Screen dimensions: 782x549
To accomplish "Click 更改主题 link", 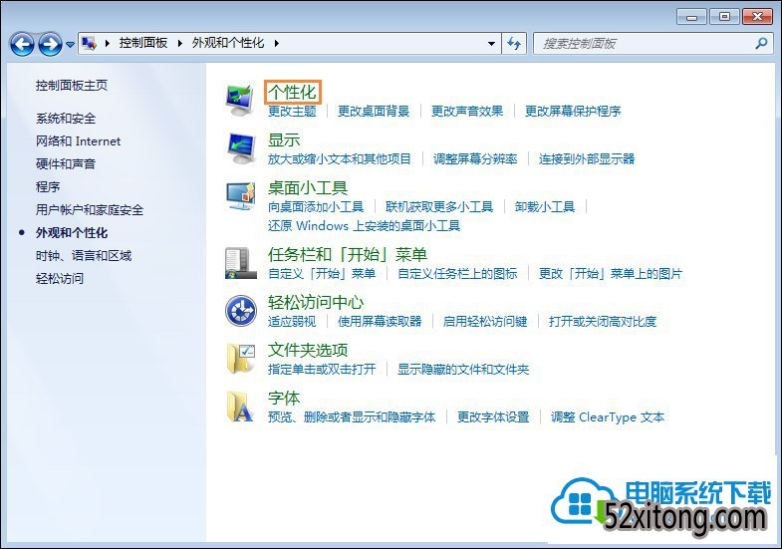I will (292, 112).
